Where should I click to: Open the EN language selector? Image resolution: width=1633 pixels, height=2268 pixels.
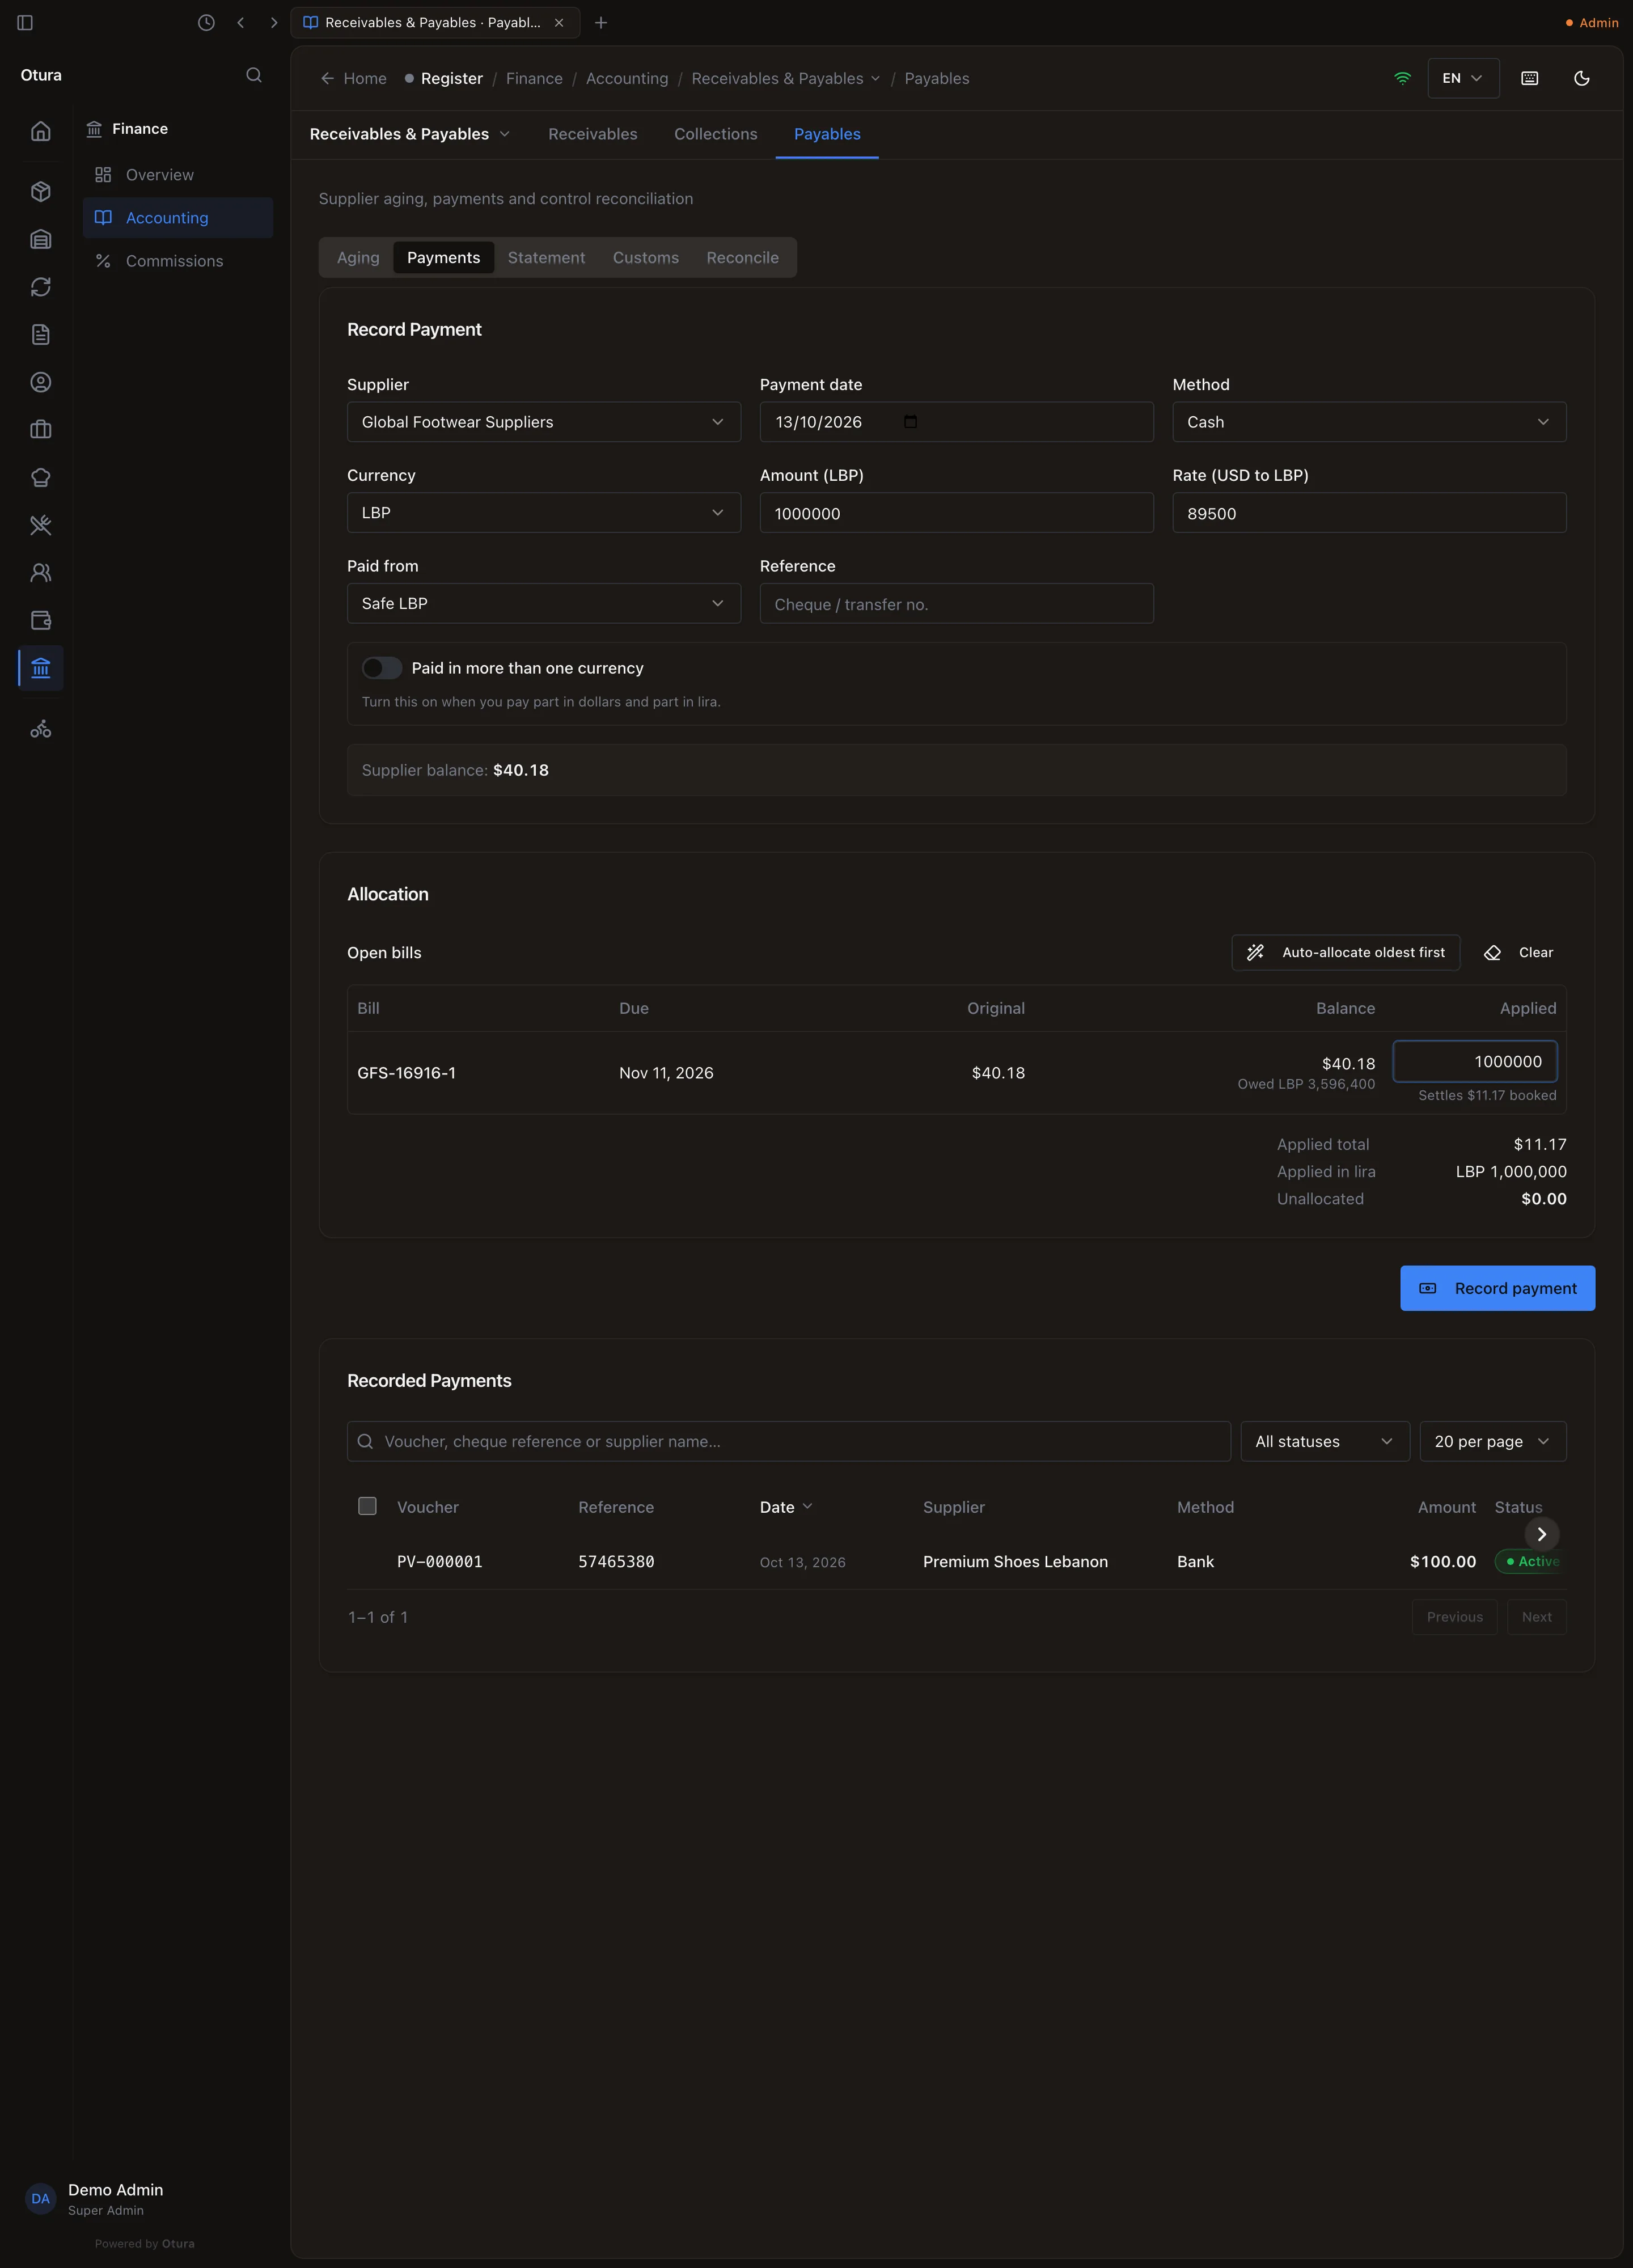(x=1463, y=78)
